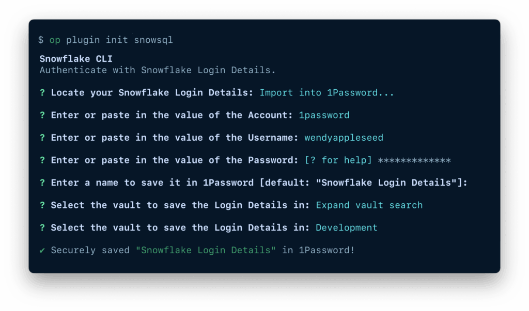Click the wendyappleseed username value
This screenshot has width=529, height=311.
pyautogui.click(x=344, y=138)
